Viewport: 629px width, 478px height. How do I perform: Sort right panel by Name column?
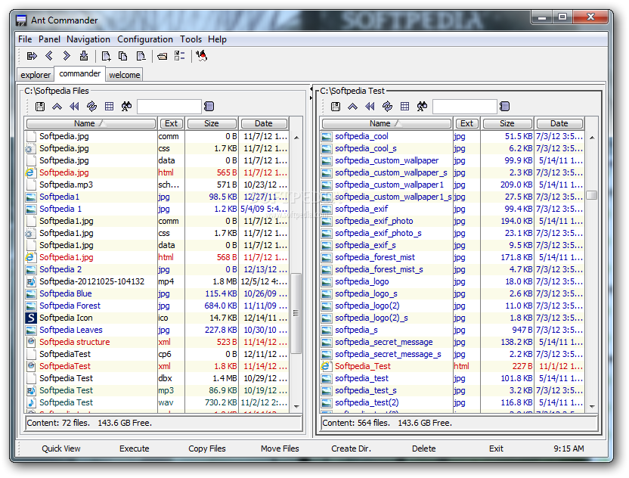click(387, 123)
